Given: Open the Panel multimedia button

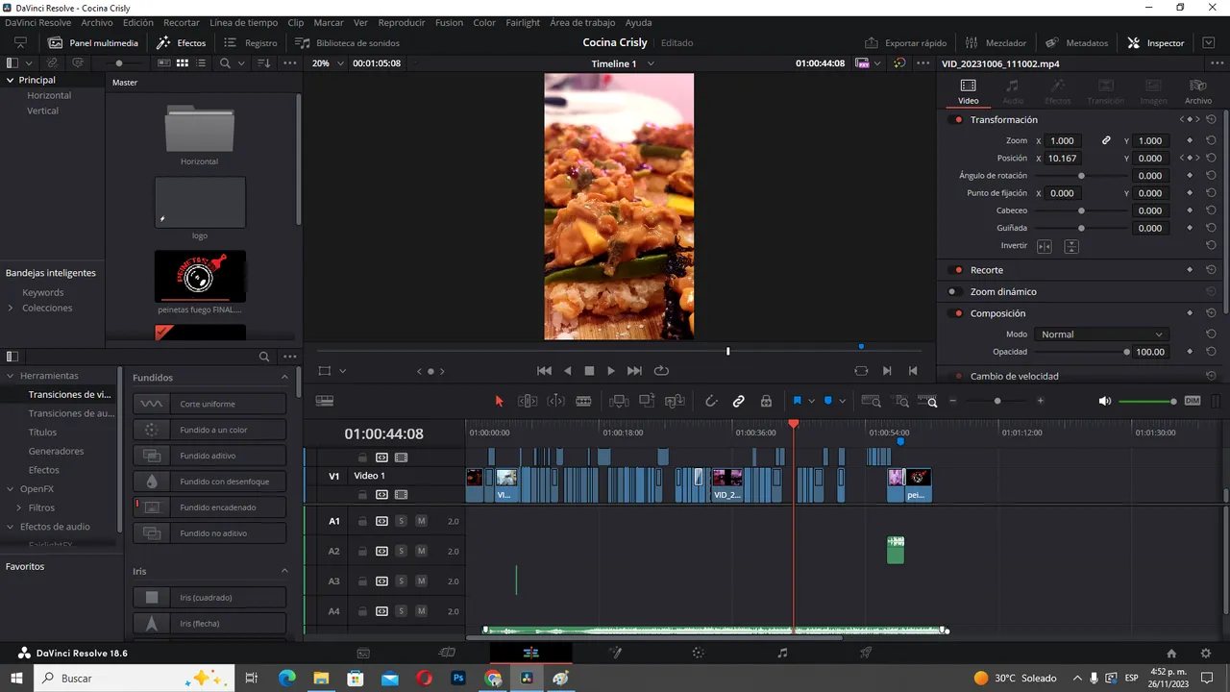Looking at the screenshot, I should click(93, 42).
